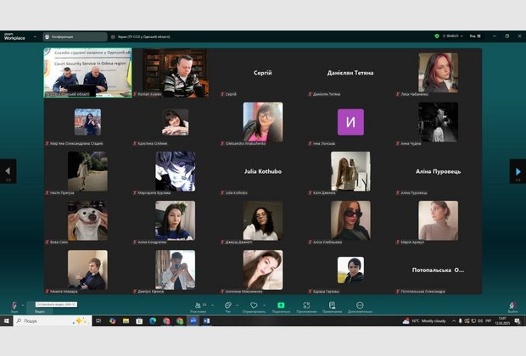526x356 pixels.
Task: Expand the arrow next to Chat
Action: pyautogui.click(x=237, y=303)
